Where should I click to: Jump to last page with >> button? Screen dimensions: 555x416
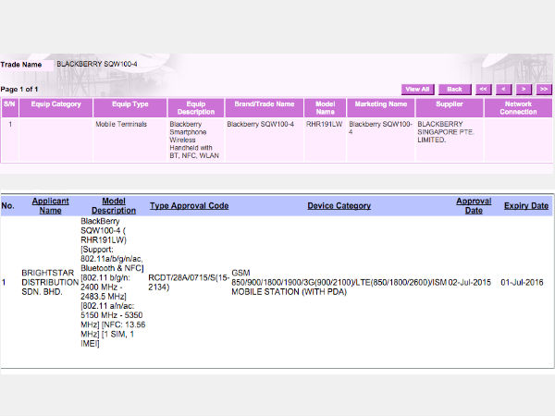544,90
